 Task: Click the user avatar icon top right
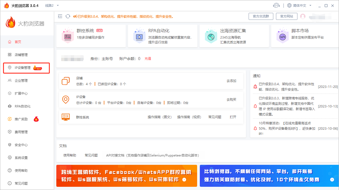pos(303,16)
